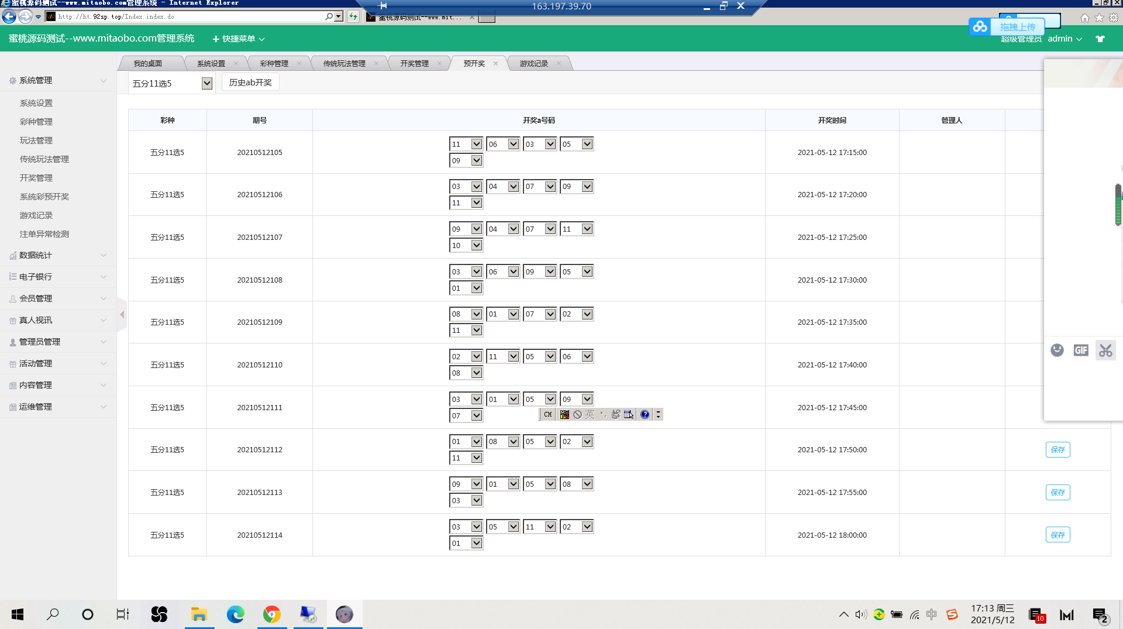Image resolution: width=1123 pixels, height=629 pixels.
Task: Click the t-shirt theme icon in header
Action: click(x=1100, y=39)
